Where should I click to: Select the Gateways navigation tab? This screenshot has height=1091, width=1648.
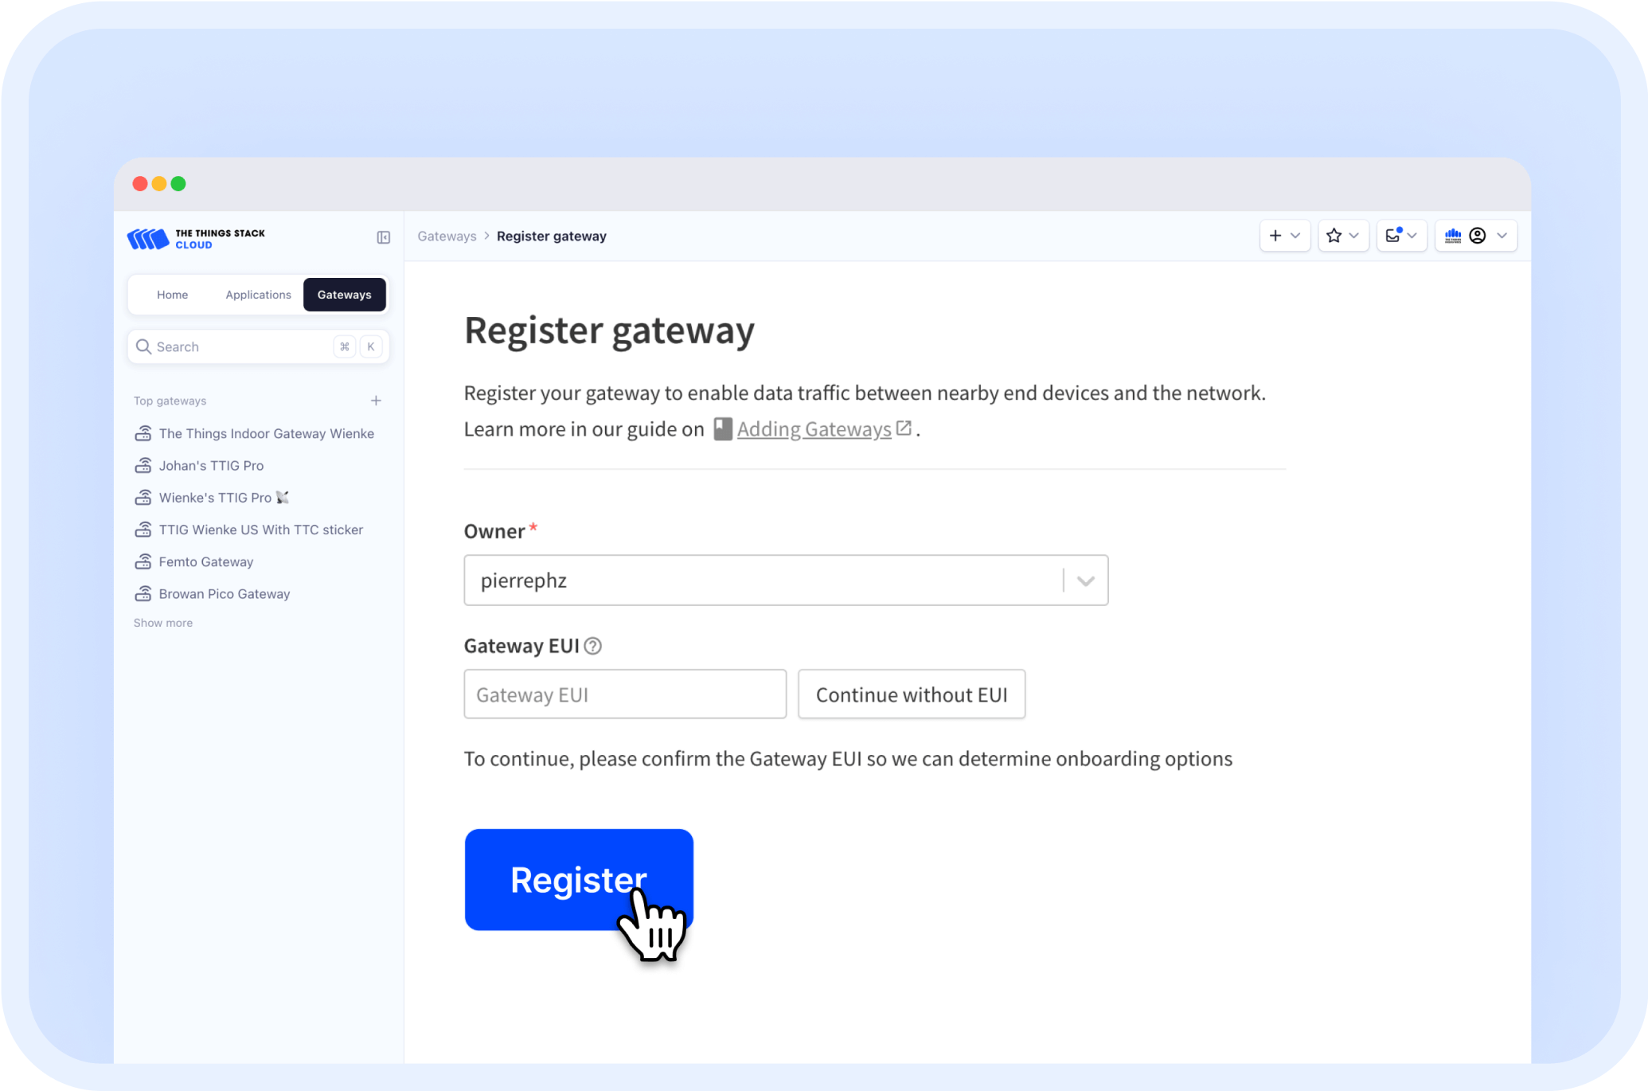[x=343, y=293]
